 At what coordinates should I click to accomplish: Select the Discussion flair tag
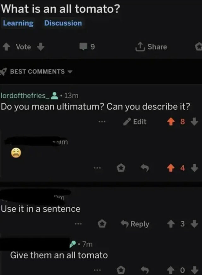pos(62,23)
